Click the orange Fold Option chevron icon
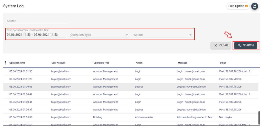 246,6
